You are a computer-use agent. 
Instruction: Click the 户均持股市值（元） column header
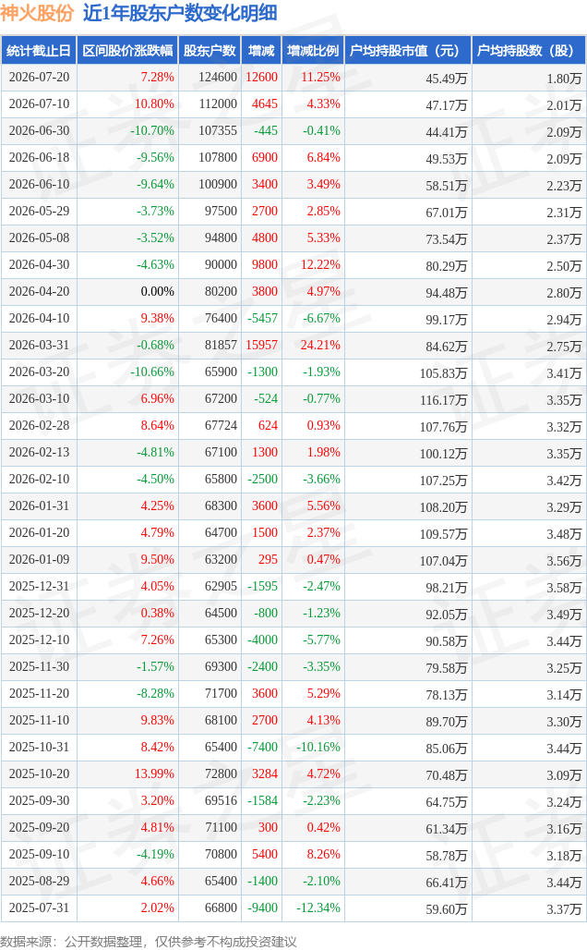tap(408, 50)
